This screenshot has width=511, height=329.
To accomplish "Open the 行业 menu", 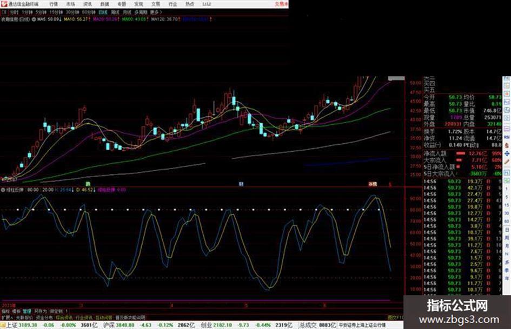I will coord(172,4).
